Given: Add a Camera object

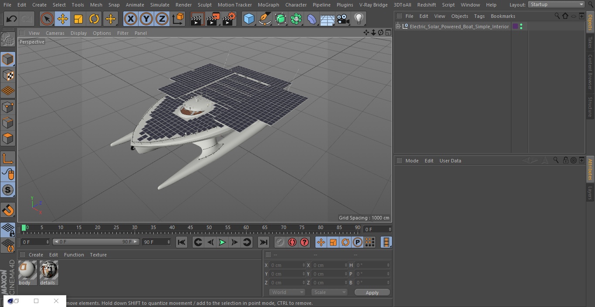Looking at the screenshot, I should click(343, 19).
